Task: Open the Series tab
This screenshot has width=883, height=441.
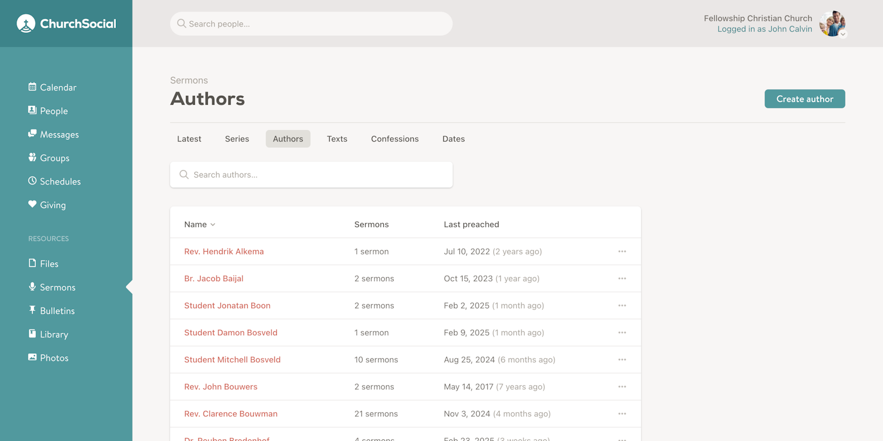Action: tap(237, 138)
